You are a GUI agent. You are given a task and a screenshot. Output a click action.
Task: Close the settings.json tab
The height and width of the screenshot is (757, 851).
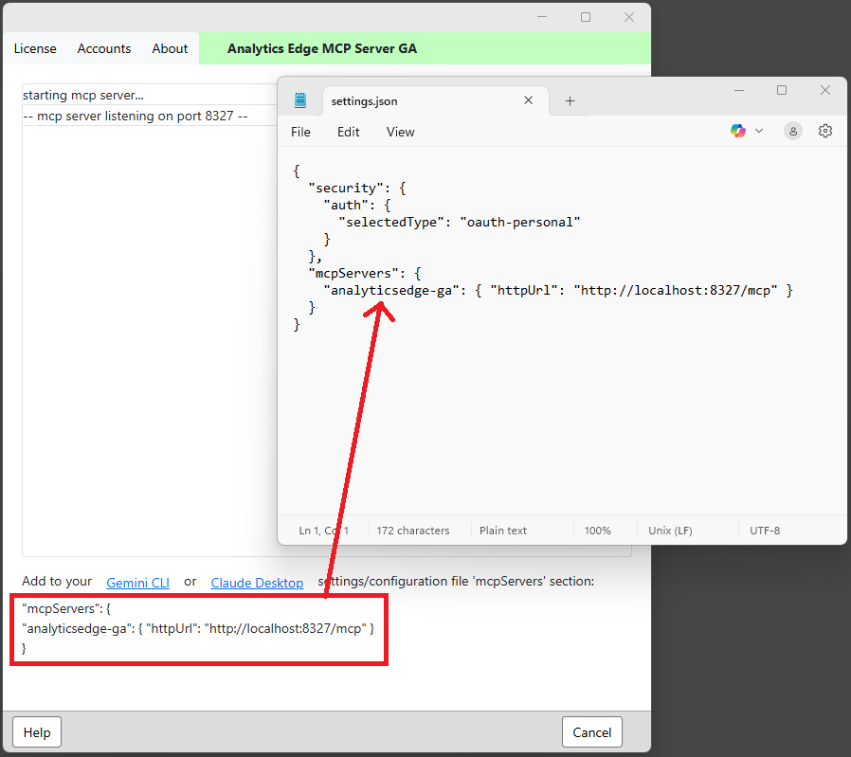pyautogui.click(x=529, y=100)
